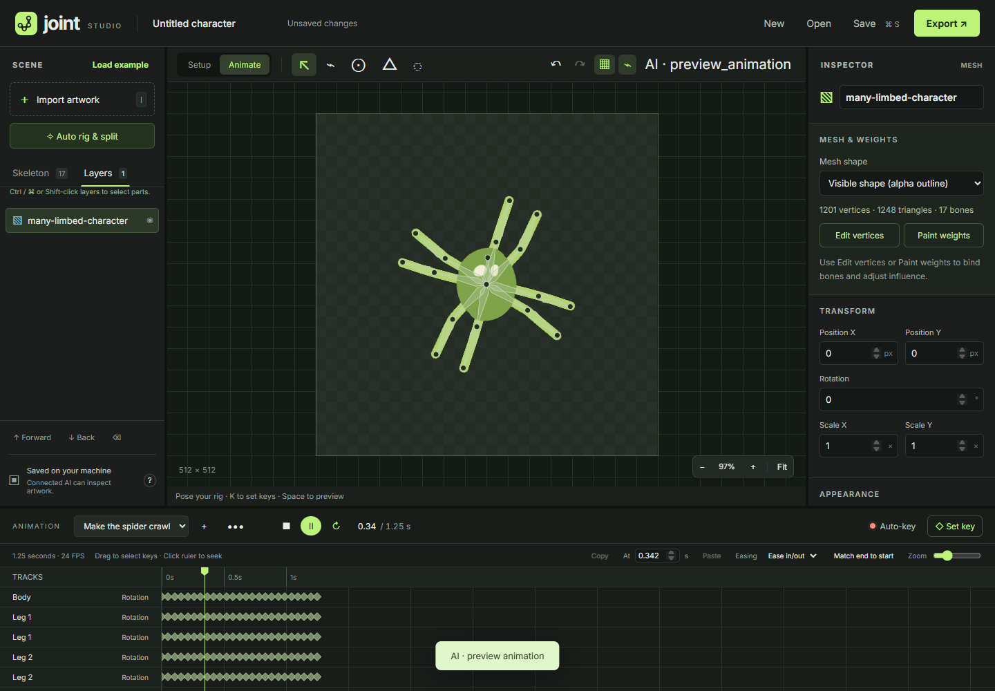Click the delete icon next to Back

point(117,437)
